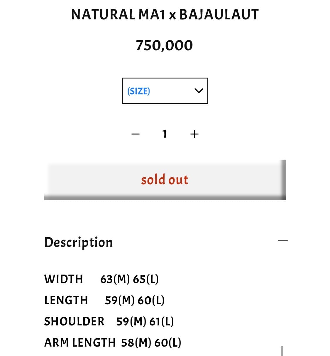The image size is (330, 356).
Task: Click the Description section heading
Action: coord(78,243)
